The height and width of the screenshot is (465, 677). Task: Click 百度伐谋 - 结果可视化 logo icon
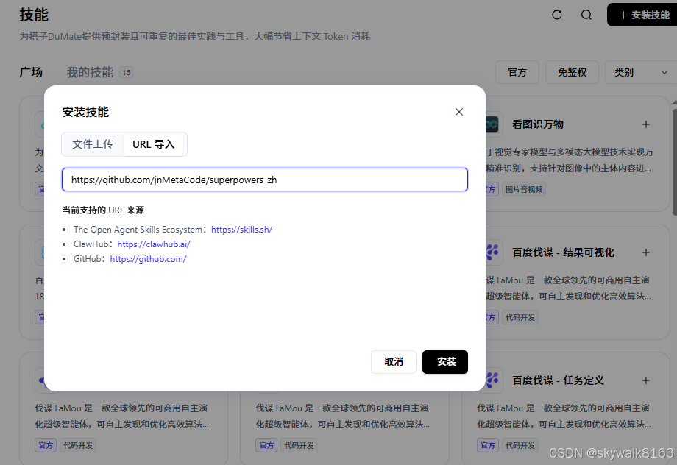(x=493, y=252)
